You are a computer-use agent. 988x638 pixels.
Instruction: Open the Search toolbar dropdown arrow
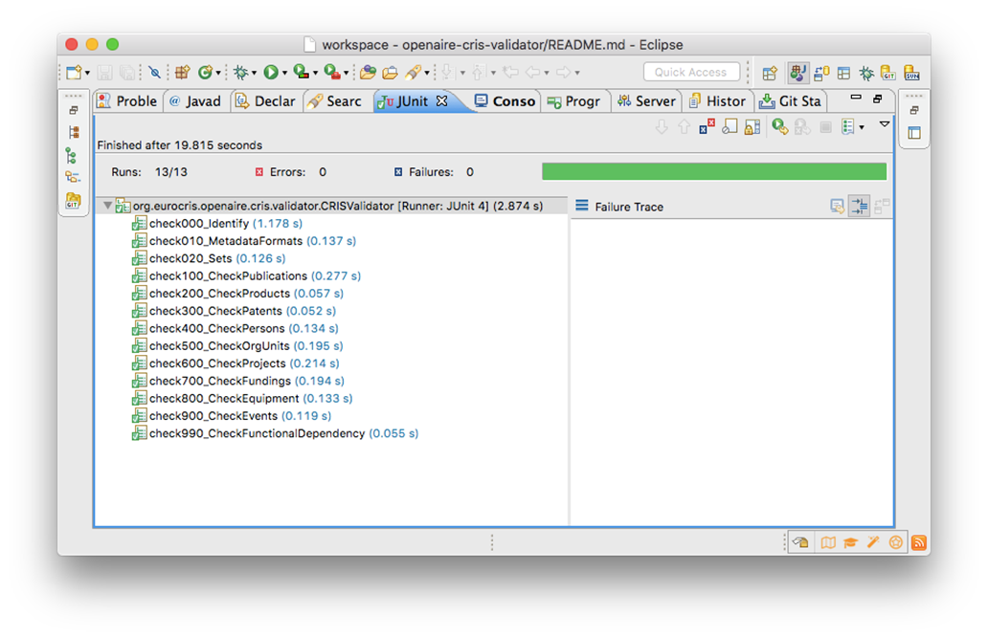427,73
